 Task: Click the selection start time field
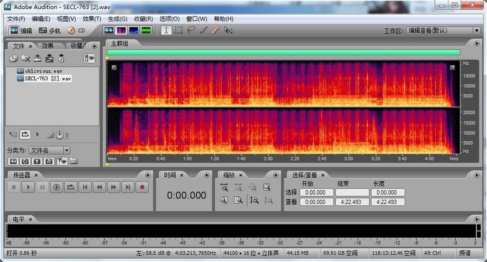point(316,192)
